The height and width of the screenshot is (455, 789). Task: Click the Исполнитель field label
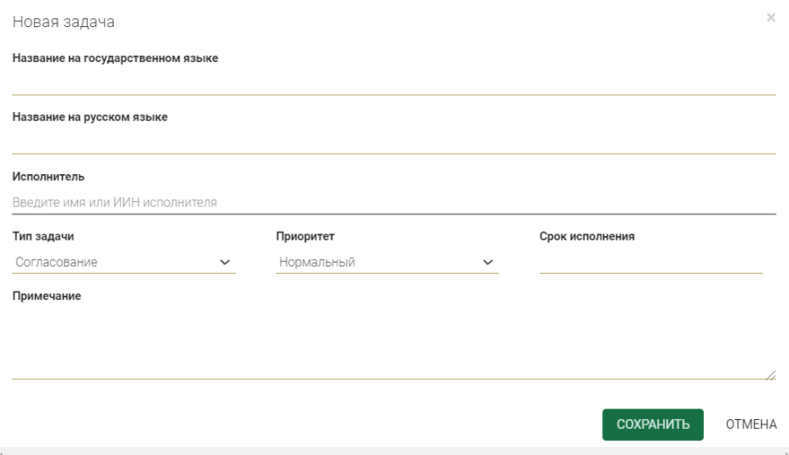point(48,177)
